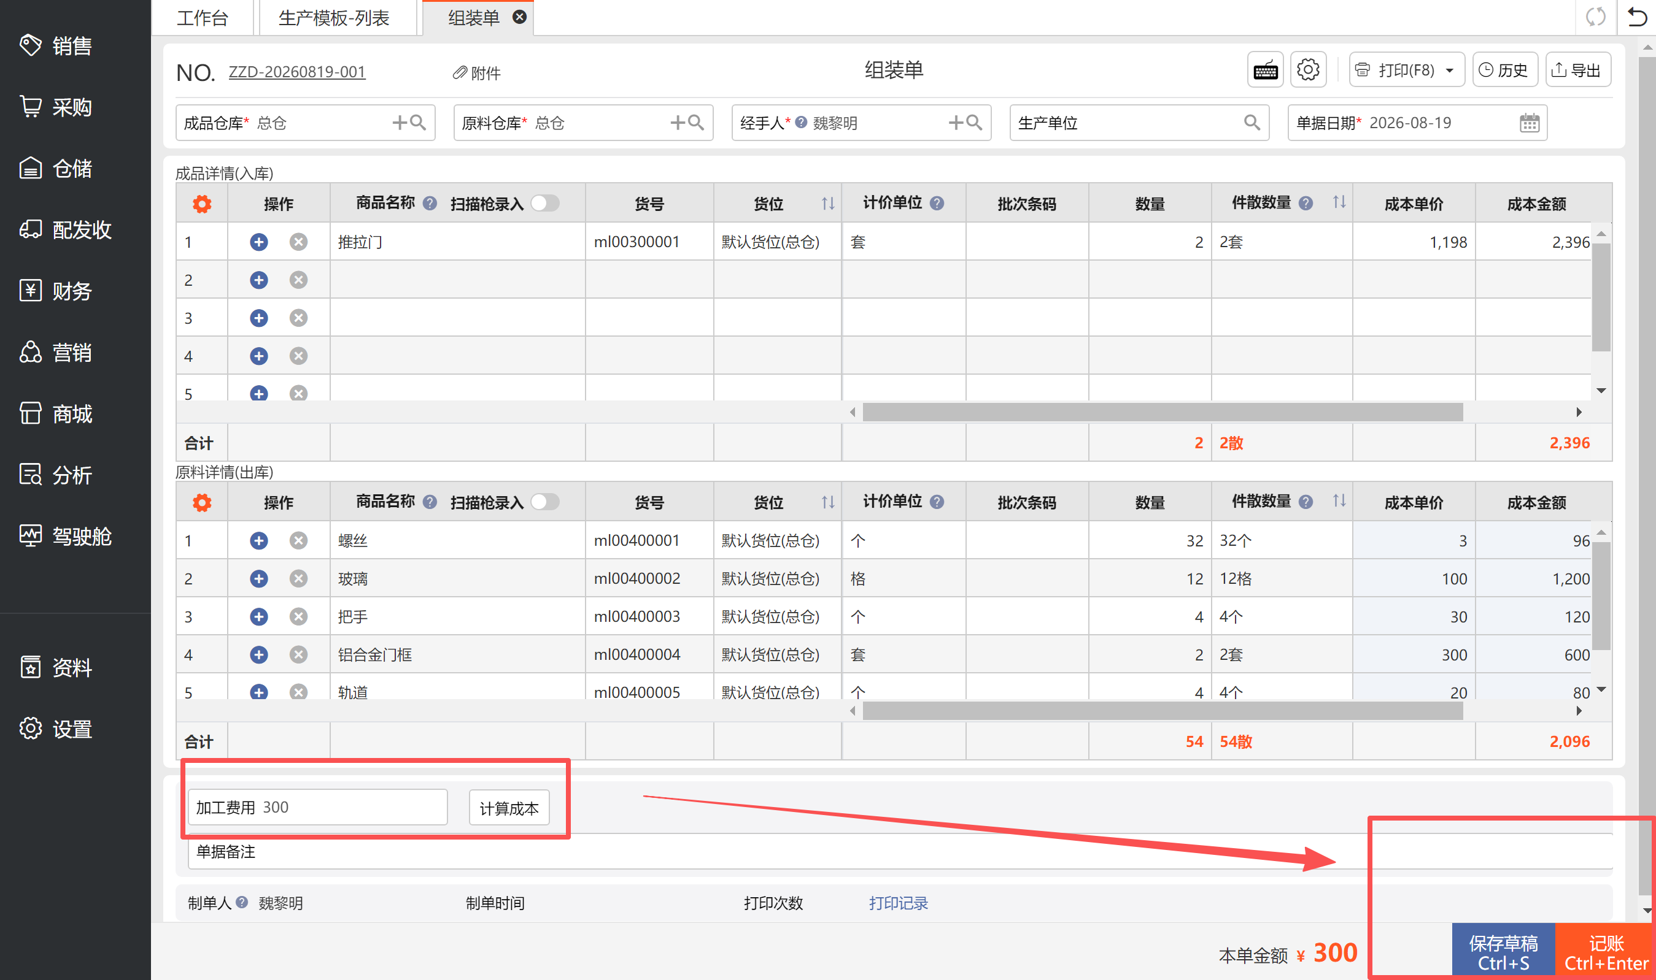This screenshot has width=1656, height=980.
Task: Open the 采购 purchasing module
Action: [x=55, y=107]
